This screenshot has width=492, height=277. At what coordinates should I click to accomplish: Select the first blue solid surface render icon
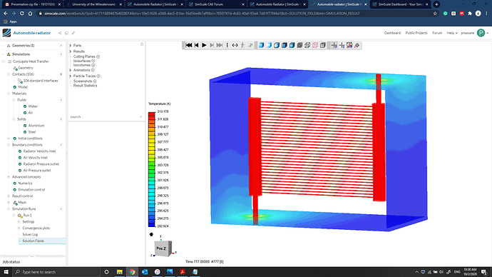[x=261, y=45]
